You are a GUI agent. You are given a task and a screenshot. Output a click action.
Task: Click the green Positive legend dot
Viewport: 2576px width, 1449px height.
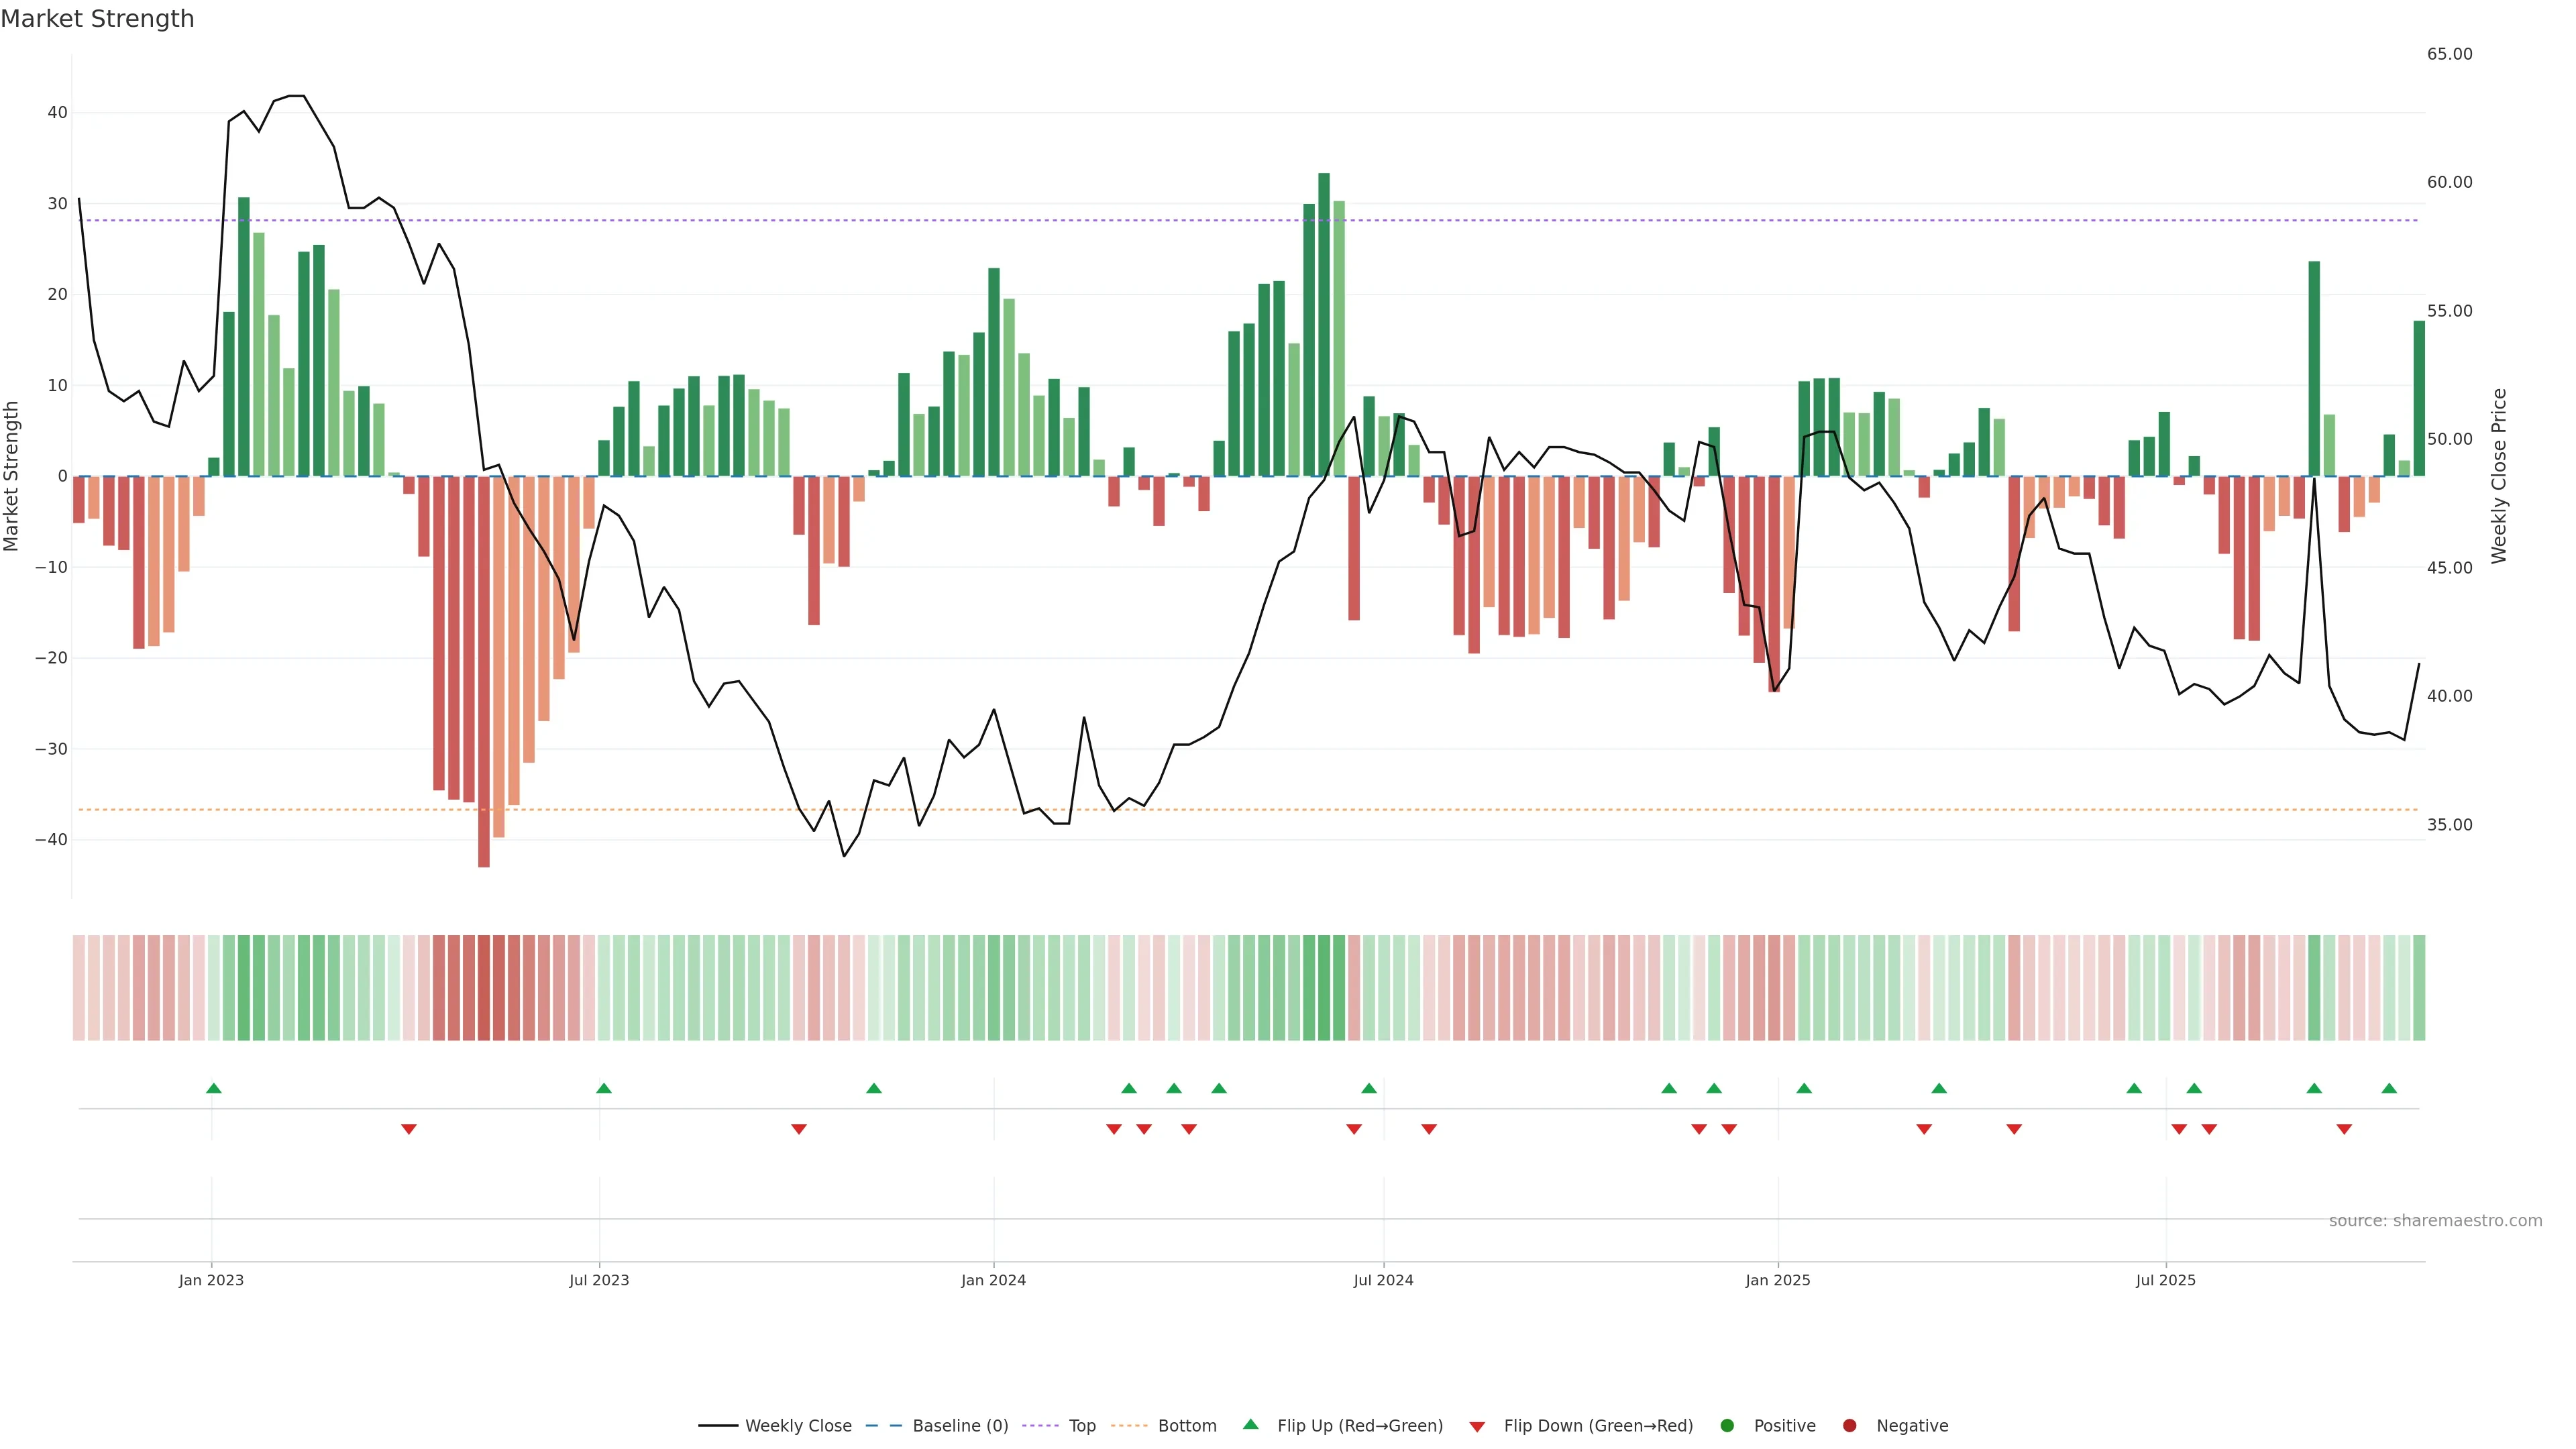[1727, 1425]
